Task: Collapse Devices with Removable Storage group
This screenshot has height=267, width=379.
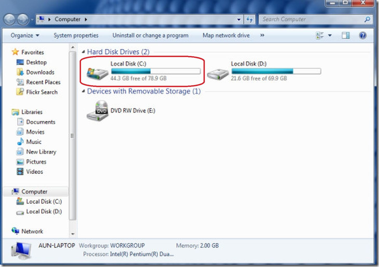Action: pyautogui.click(x=83, y=91)
